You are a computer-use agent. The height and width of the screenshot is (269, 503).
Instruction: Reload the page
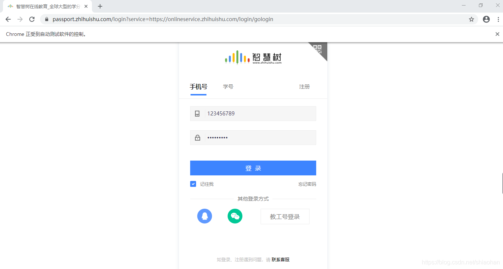(x=32, y=19)
